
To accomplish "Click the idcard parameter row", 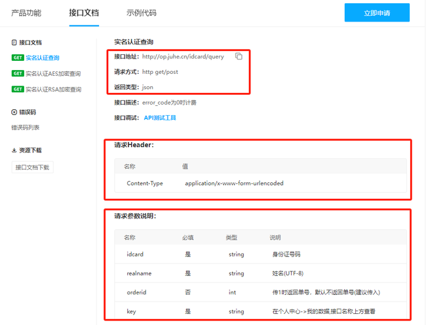I will [260, 254].
